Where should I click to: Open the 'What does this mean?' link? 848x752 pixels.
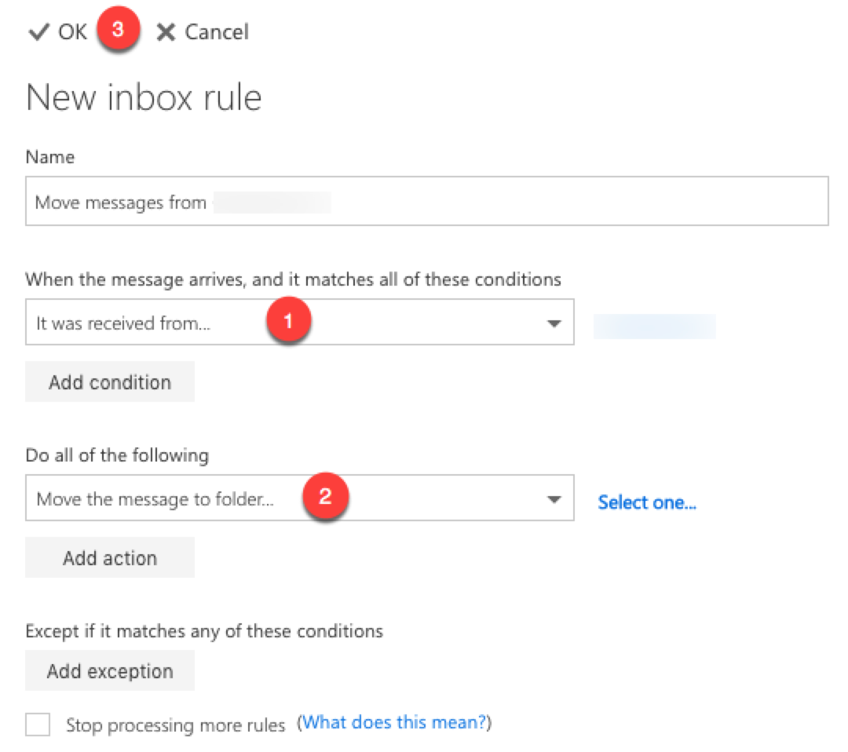394,723
